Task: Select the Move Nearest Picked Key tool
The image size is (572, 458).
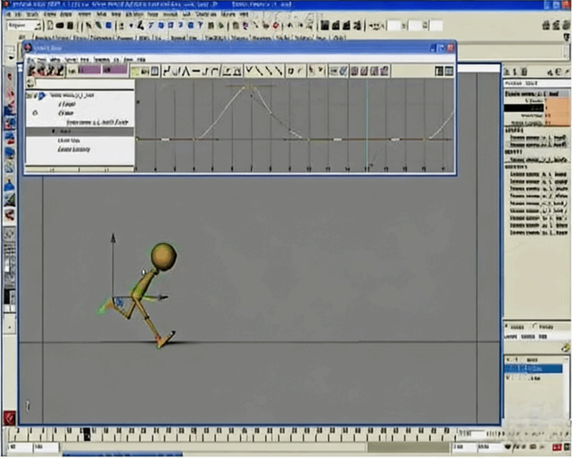Action: [33, 70]
